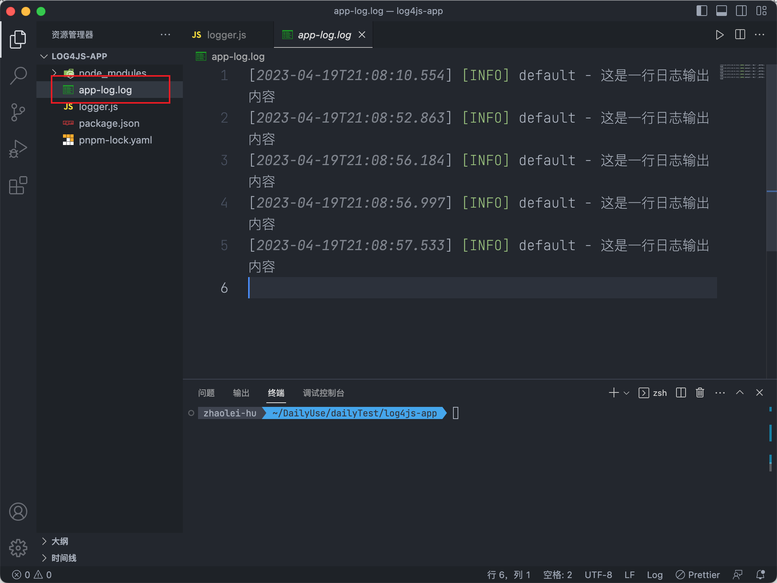Open the new terminal launch profile dropdown
This screenshot has height=583, width=777.
pos(626,393)
